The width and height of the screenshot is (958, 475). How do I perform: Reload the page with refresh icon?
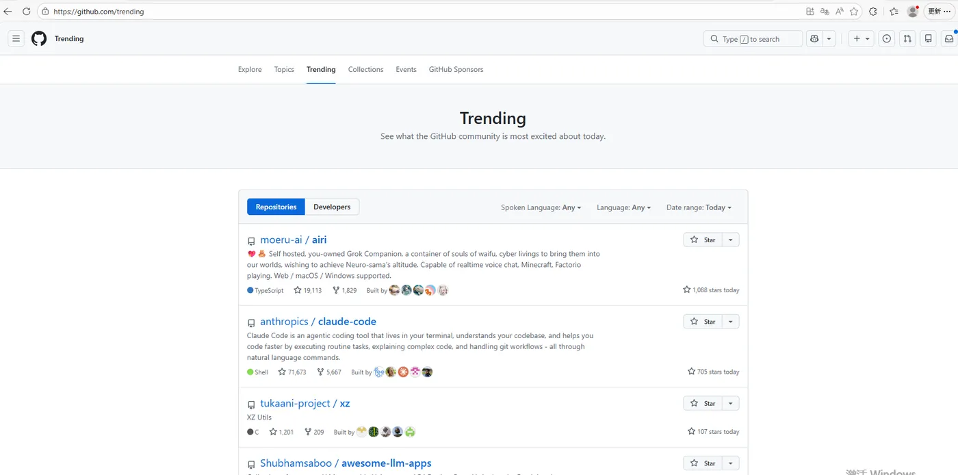(26, 12)
